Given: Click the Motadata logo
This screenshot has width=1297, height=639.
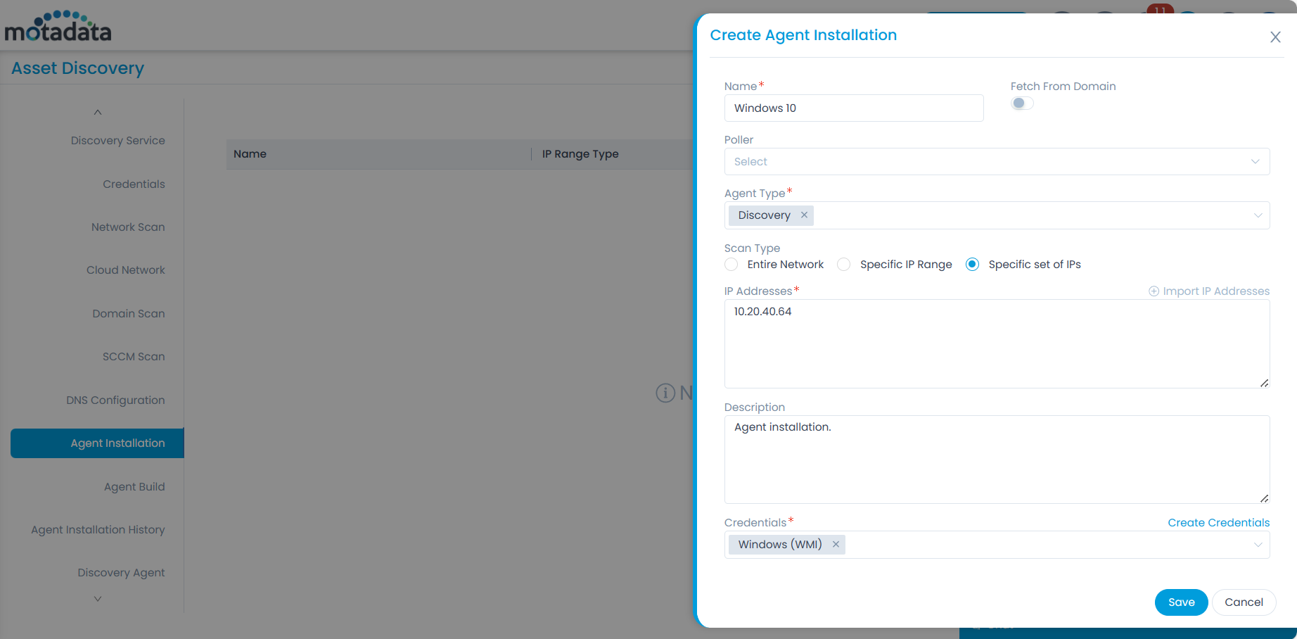Looking at the screenshot, I should click(58, 27).
